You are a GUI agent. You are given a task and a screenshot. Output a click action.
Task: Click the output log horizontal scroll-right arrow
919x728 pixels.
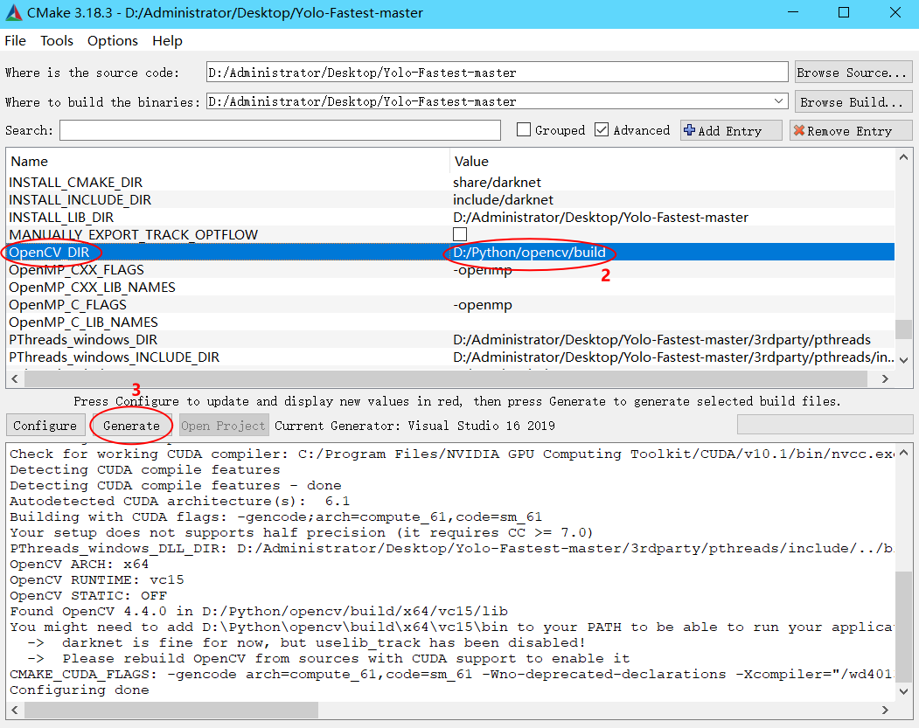coord(885,711)
